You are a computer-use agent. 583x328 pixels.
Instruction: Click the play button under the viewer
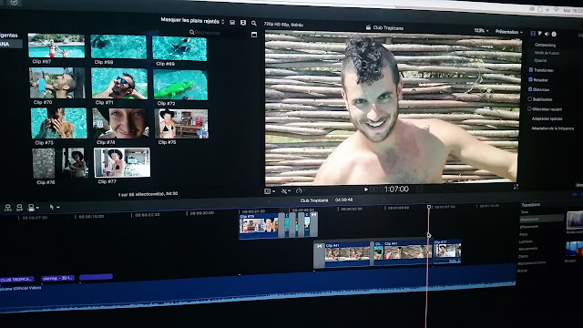click(366, 190)
